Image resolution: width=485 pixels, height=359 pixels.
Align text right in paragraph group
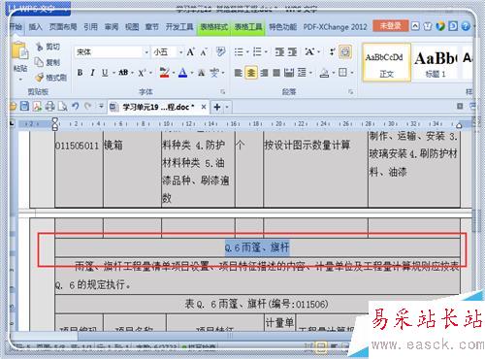(x=264, y=73)
